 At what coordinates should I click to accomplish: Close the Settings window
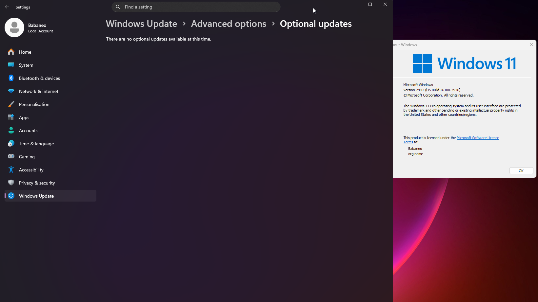point(385,4)
